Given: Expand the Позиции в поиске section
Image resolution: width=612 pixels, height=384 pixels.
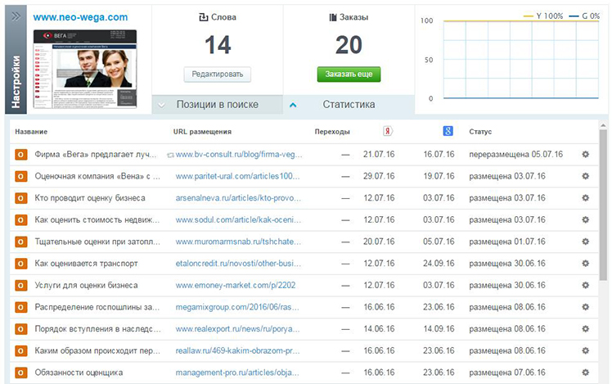Looking at the screenshot, I should coord(161,105).
